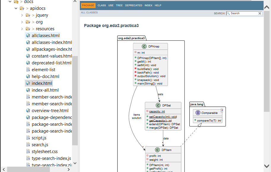The height and width of the screenshot is (172, 271).
Task: Open the TREE navigation tab
Action: click(119, 5)
